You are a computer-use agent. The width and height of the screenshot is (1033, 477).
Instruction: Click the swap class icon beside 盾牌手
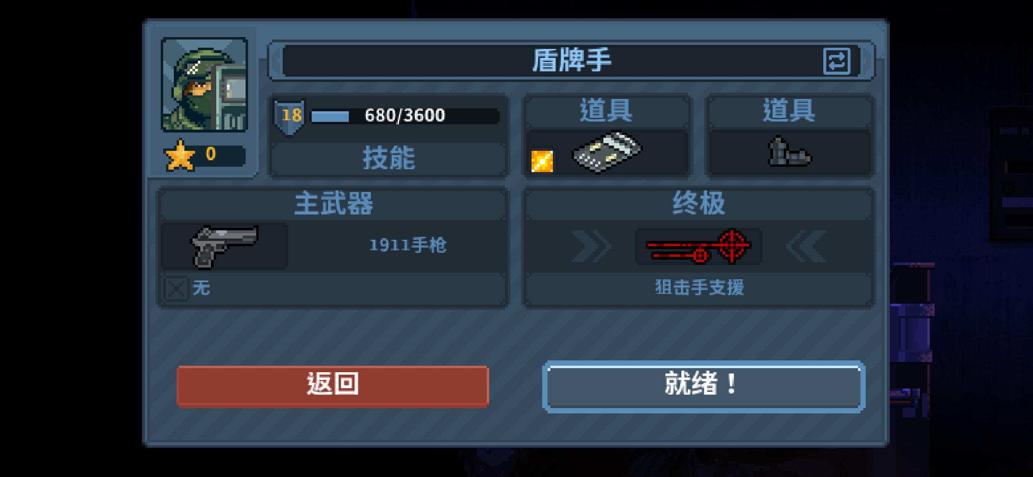836,62
